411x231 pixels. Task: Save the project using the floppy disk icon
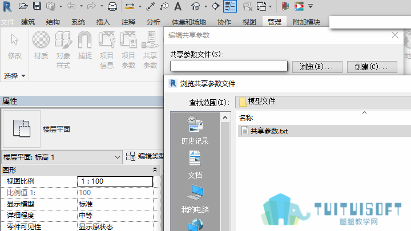[x=37, y=6]
